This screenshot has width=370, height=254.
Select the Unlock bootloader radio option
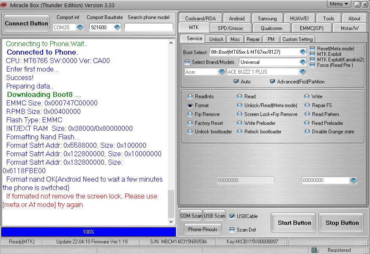click(190, 132)
